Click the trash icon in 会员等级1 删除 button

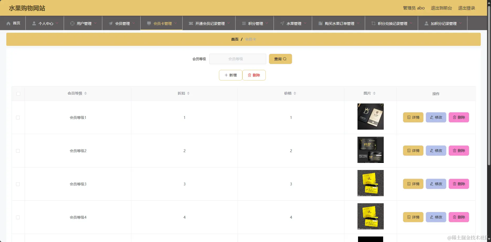coord(455,117)
